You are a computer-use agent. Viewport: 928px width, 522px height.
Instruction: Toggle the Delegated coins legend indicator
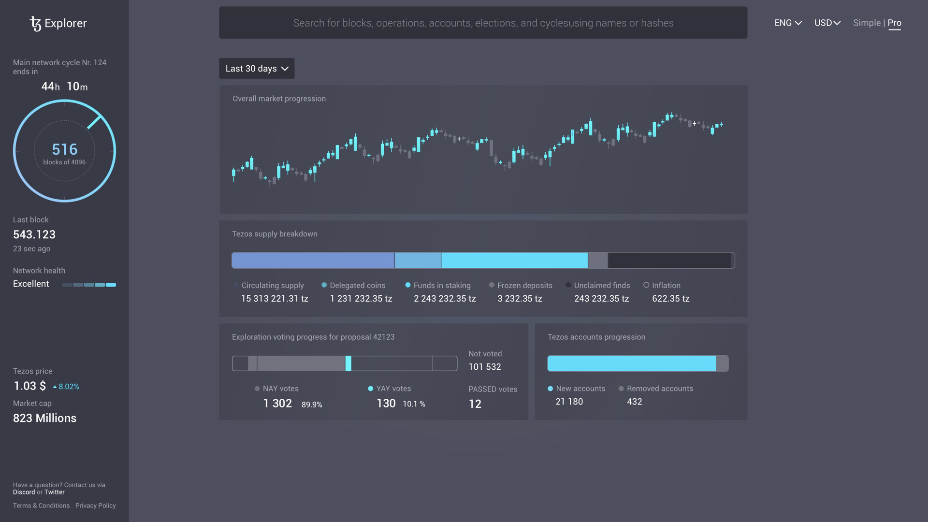[324, 285]
